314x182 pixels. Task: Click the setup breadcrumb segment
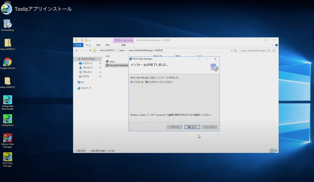pos(122,51)
